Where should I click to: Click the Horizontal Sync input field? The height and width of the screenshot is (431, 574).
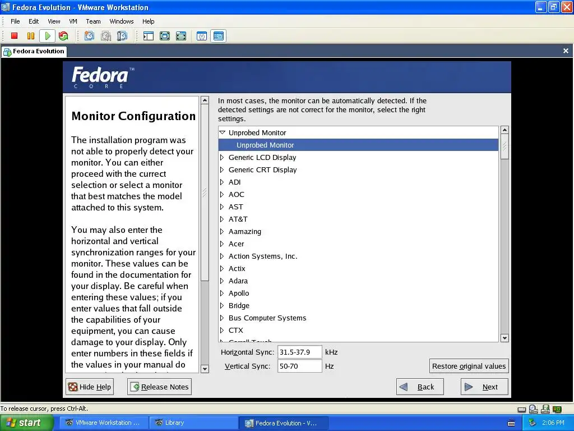(x=299, y=352)
